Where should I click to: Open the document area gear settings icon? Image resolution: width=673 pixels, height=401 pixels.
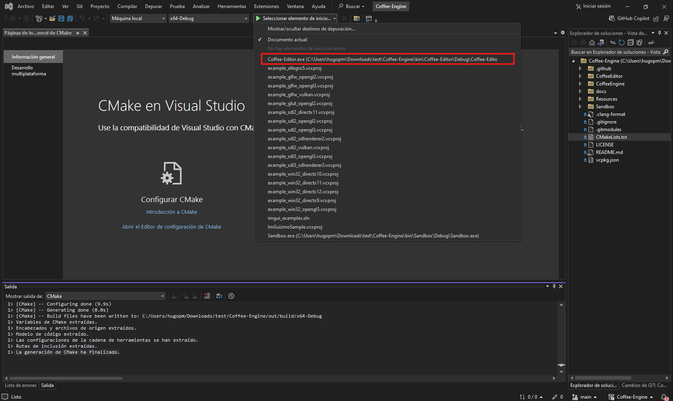click(x=563, y=33)
